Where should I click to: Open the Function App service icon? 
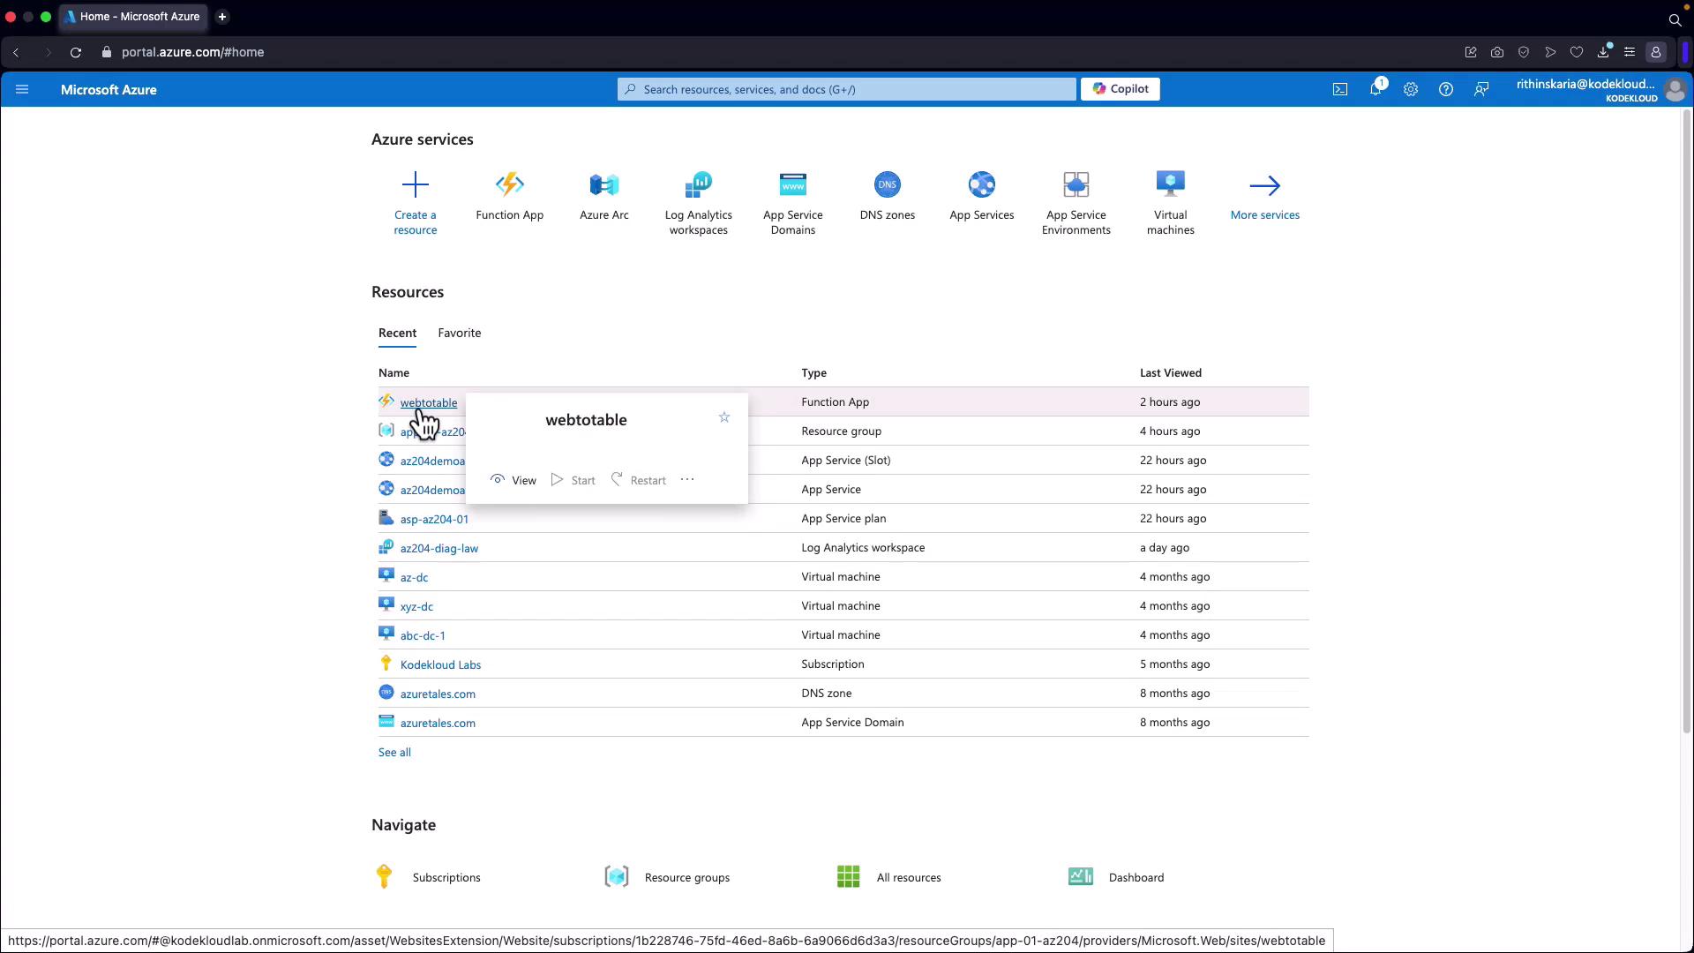[x=509, y=185]
